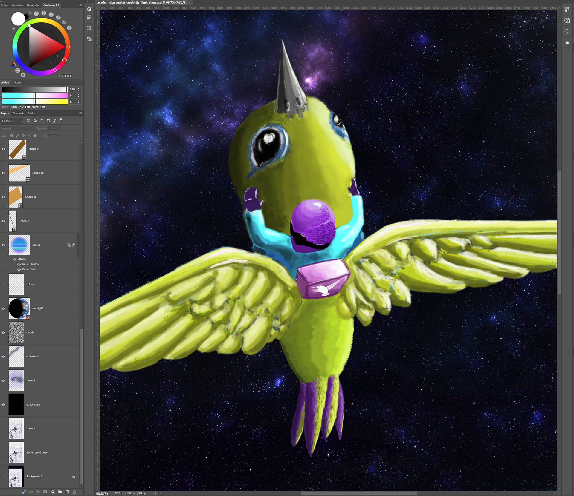Click the type layer filter icon

[x=42, y=121]
